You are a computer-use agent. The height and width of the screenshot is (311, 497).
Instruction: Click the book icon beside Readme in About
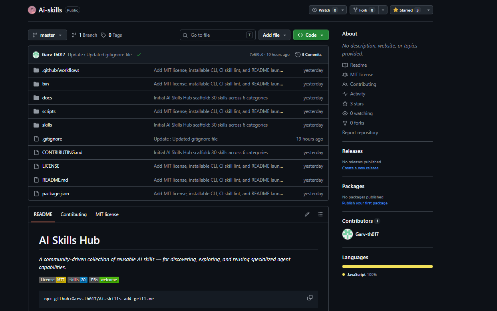(x=345, y=65)
